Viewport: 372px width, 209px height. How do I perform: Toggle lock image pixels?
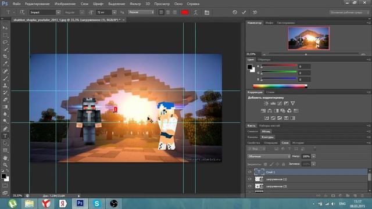click(x=271, y=164)
